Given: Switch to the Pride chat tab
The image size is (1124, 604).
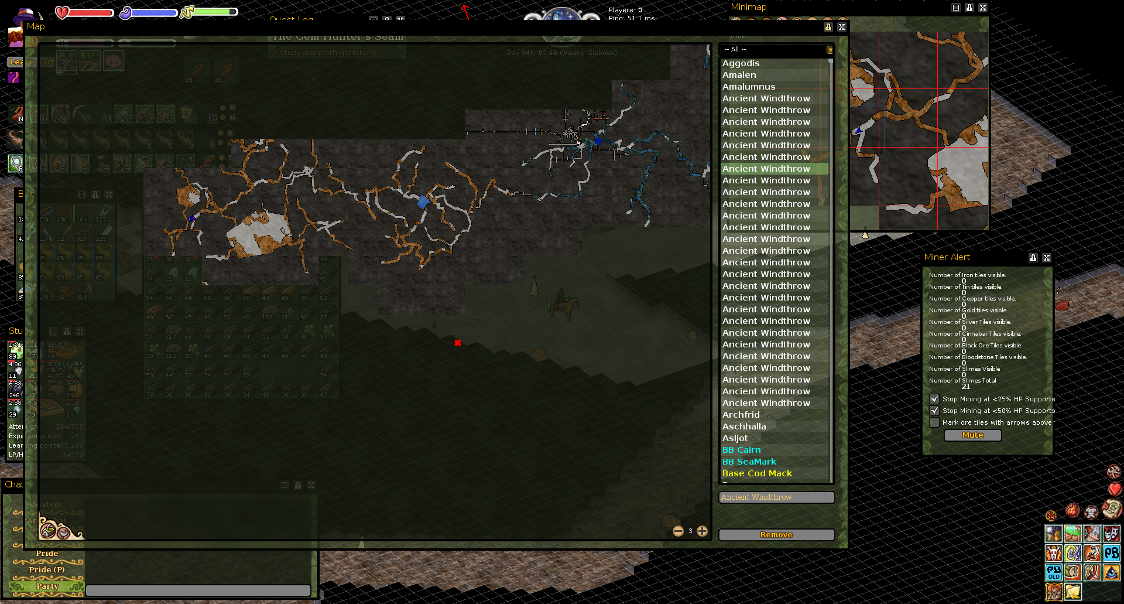Looking at the screenshot, I should [x=47, y=554].
